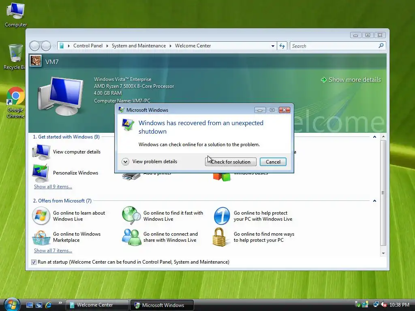
Task: Click Go online to learn about Windows Live
Action: (79, 216)
